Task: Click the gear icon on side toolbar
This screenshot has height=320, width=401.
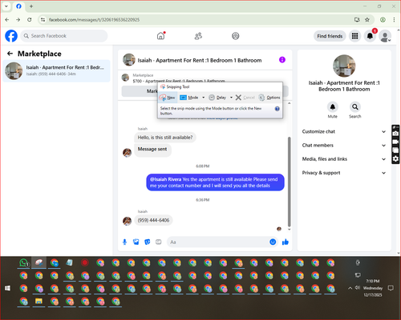Action: 395,159
